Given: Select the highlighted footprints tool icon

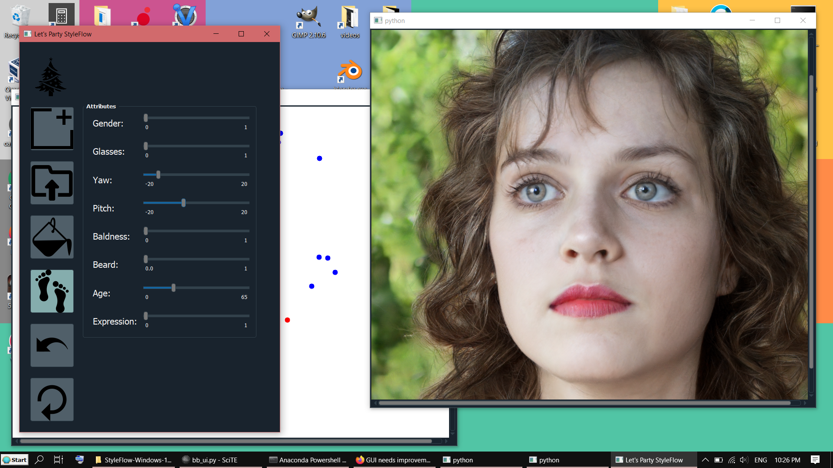Looking at the screenshot, I should pyautogui.click(x=52, y=291).
